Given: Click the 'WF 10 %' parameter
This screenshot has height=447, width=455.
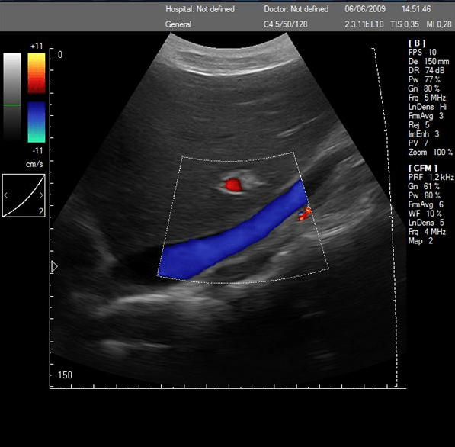Looking at the screenshot, I should tap(425, 214).
